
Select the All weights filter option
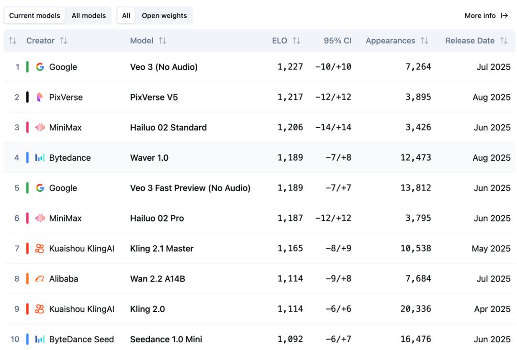coord(126,16)
